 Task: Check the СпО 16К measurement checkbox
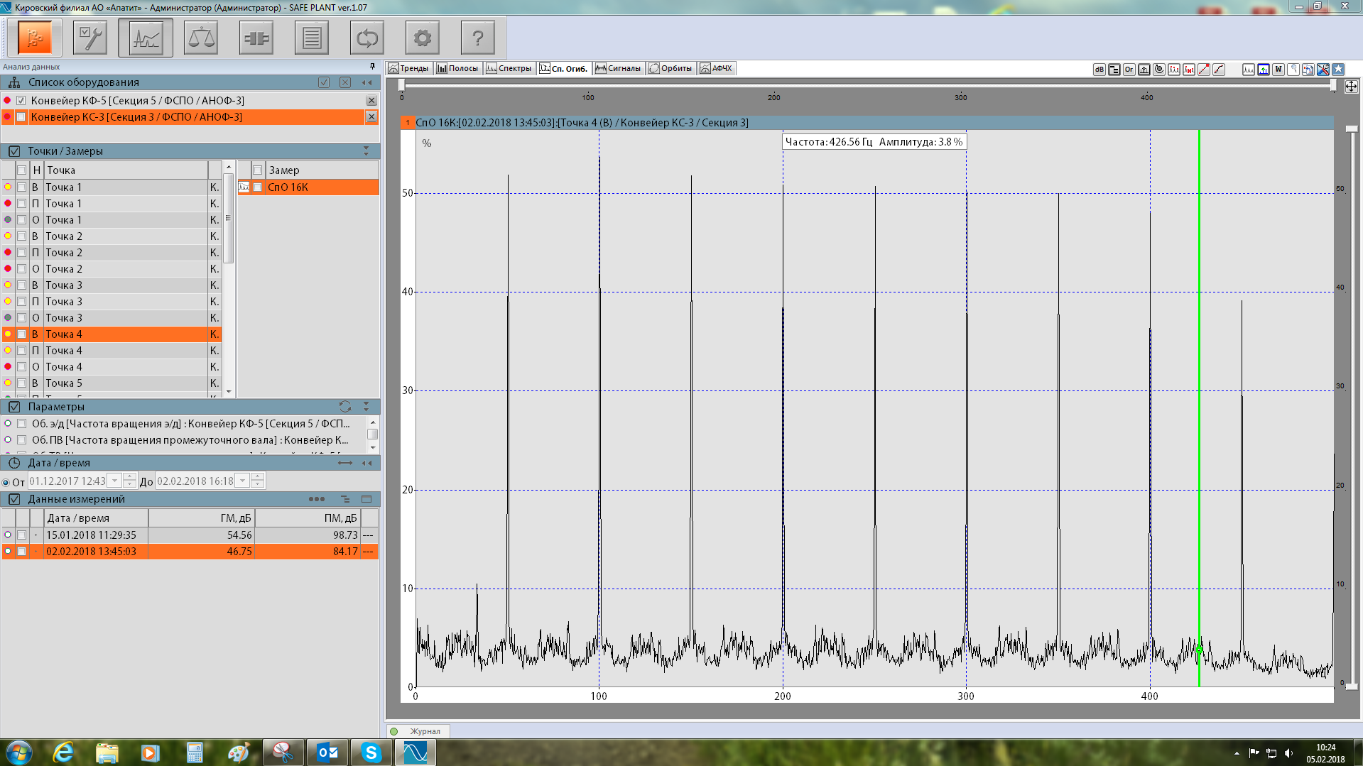258,187
